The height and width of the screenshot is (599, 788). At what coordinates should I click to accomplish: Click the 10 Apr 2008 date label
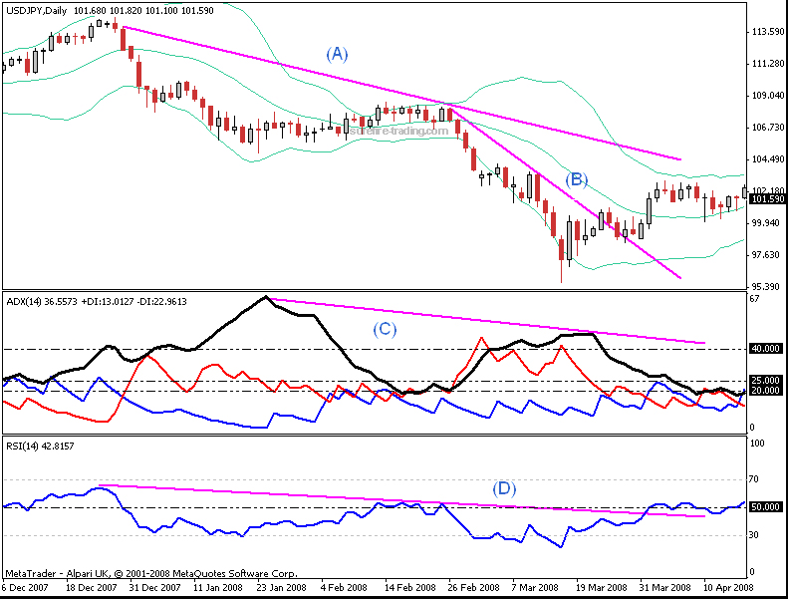coord(728,587)
